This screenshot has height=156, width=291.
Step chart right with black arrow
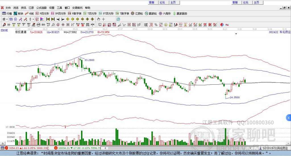(x=63, y=19)
